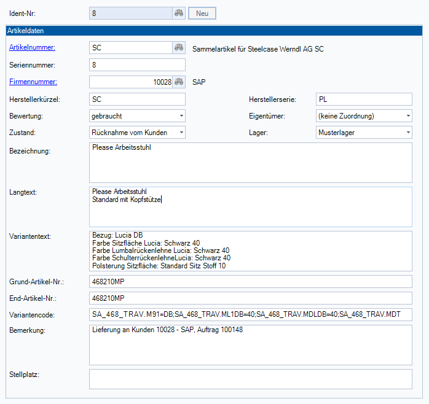Click binoculars search icon next to Ident-Nr

click(x=178, y=13)
